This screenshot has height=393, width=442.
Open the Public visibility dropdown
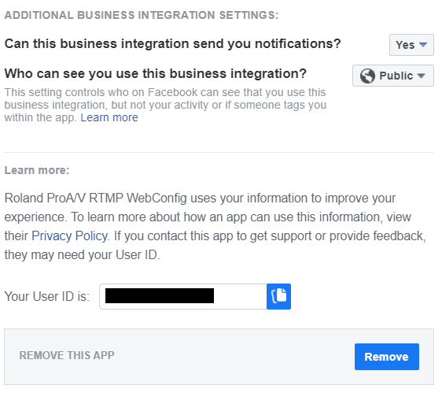point(393,76)
